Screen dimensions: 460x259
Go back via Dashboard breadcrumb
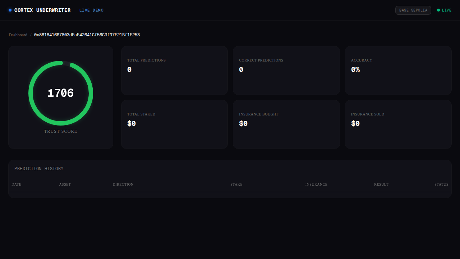18,35
